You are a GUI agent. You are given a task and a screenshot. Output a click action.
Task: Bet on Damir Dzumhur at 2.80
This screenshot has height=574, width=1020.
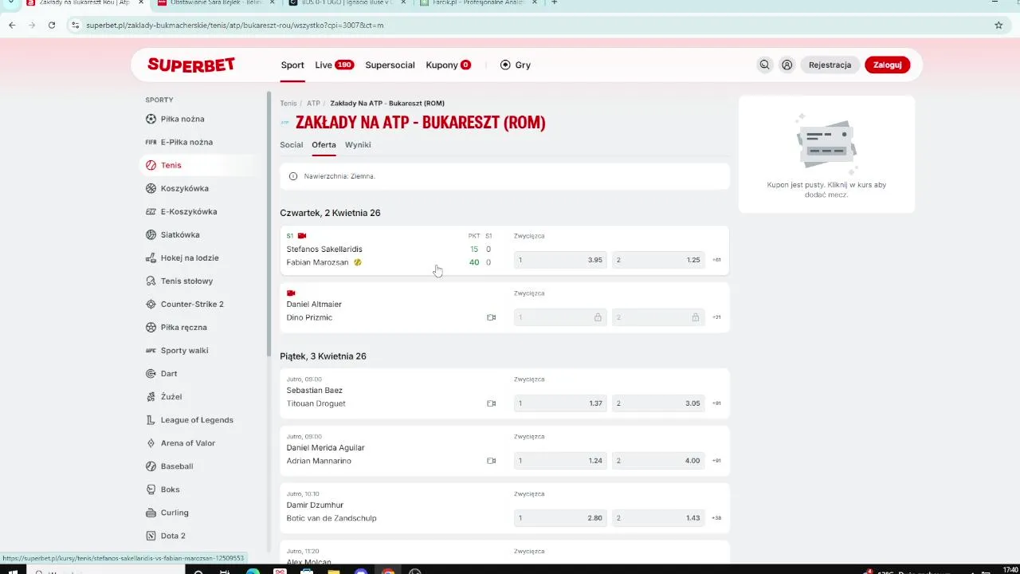coord(560,518)
